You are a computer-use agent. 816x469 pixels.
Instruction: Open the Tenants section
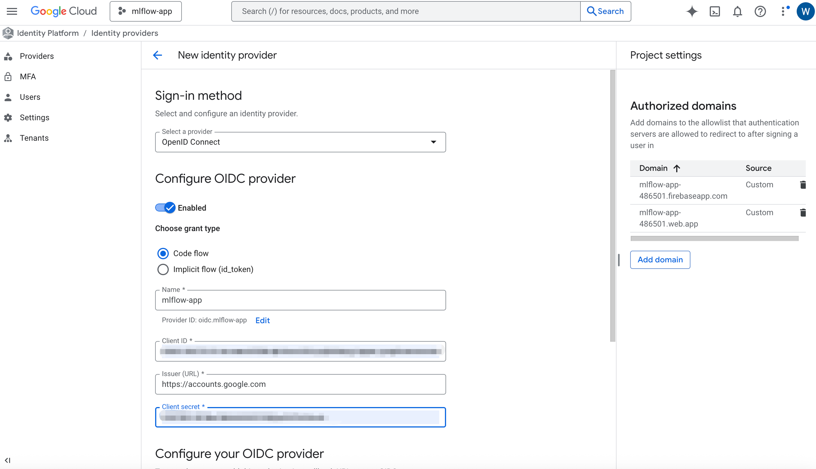point(34,138)
